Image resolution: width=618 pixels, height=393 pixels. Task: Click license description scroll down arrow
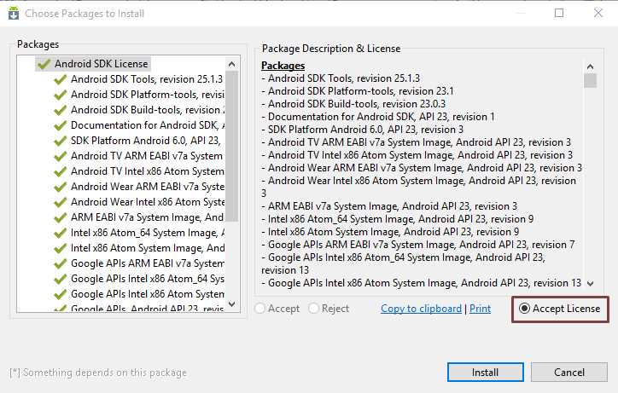[x=590, y=284]
